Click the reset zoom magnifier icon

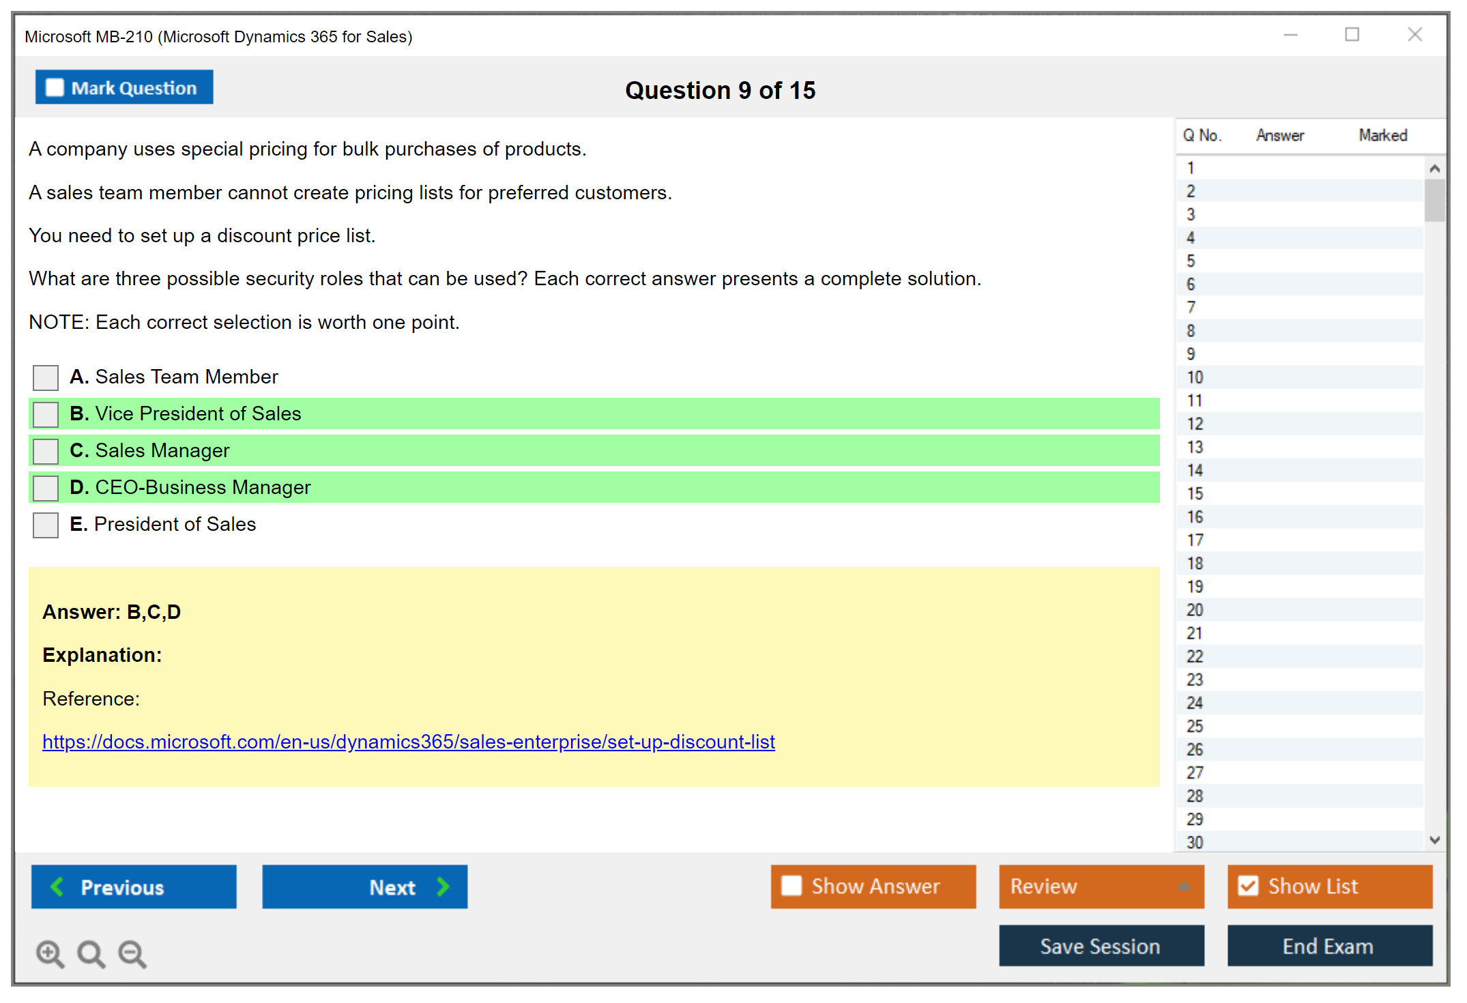point(91,953)
